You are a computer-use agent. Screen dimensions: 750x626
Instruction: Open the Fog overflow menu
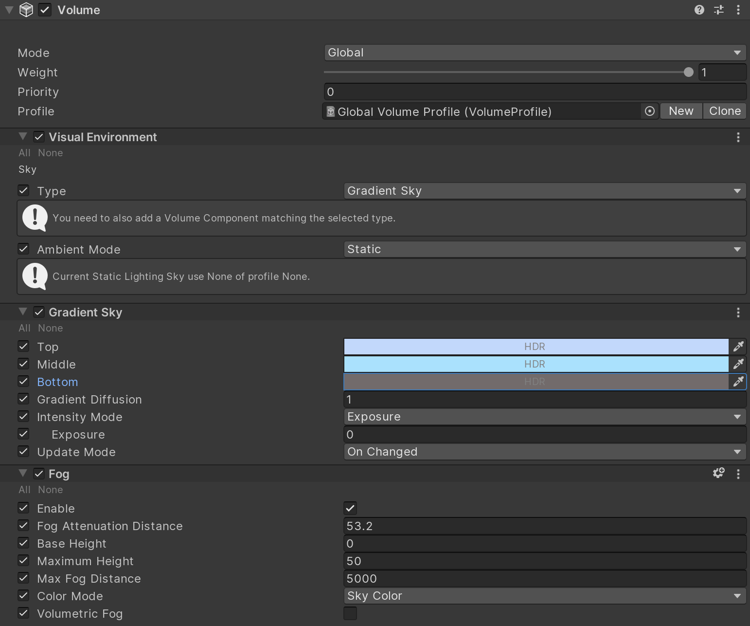738,473
